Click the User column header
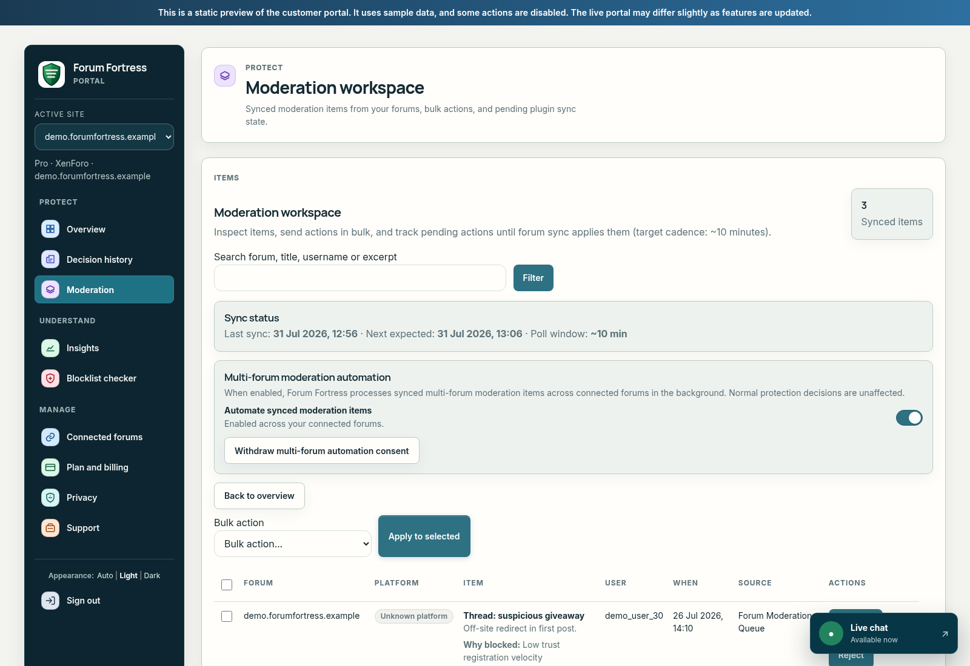The width and height of the screenshot is (970, 666). (615, 583)
